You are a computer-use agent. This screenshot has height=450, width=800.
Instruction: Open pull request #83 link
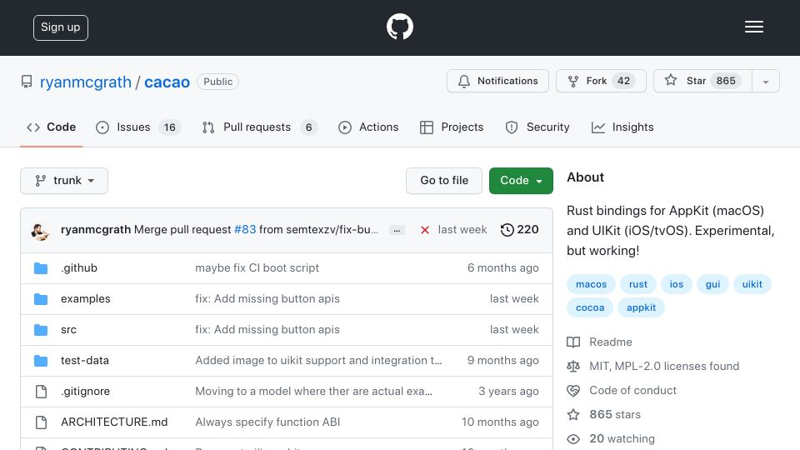click(245, 230)
